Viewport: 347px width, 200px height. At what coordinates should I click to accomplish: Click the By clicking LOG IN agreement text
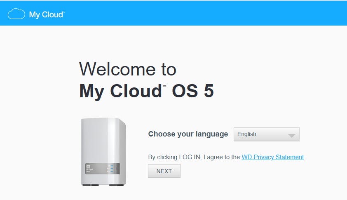tap(194, 157)
